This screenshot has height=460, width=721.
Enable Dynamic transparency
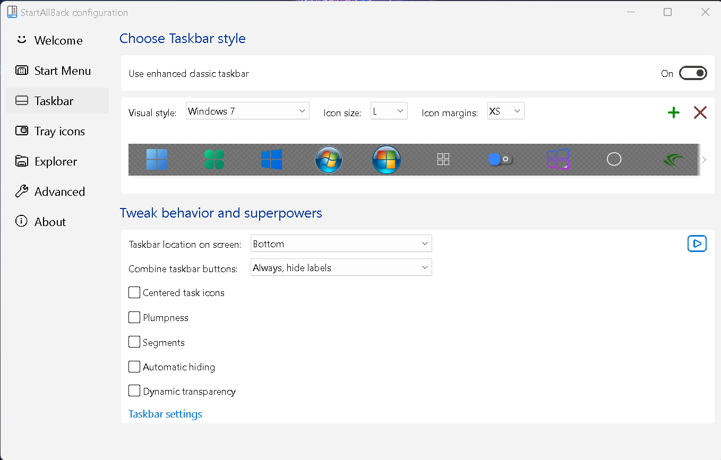point(134,391)
